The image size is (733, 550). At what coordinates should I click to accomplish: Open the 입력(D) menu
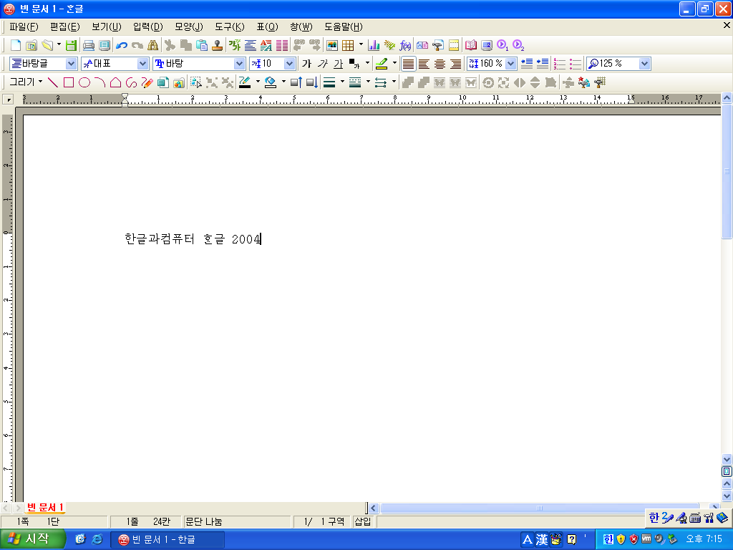pos(148,26)
